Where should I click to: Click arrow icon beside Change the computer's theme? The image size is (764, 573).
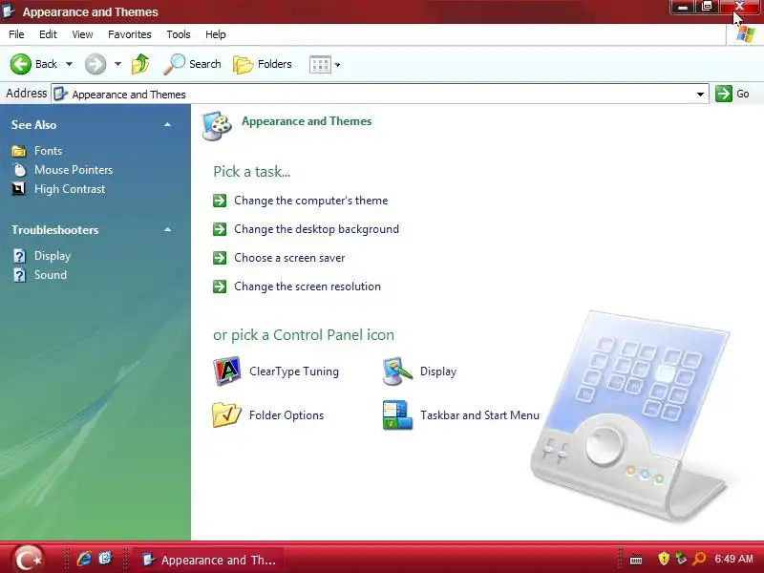click(x=220, y=201)
